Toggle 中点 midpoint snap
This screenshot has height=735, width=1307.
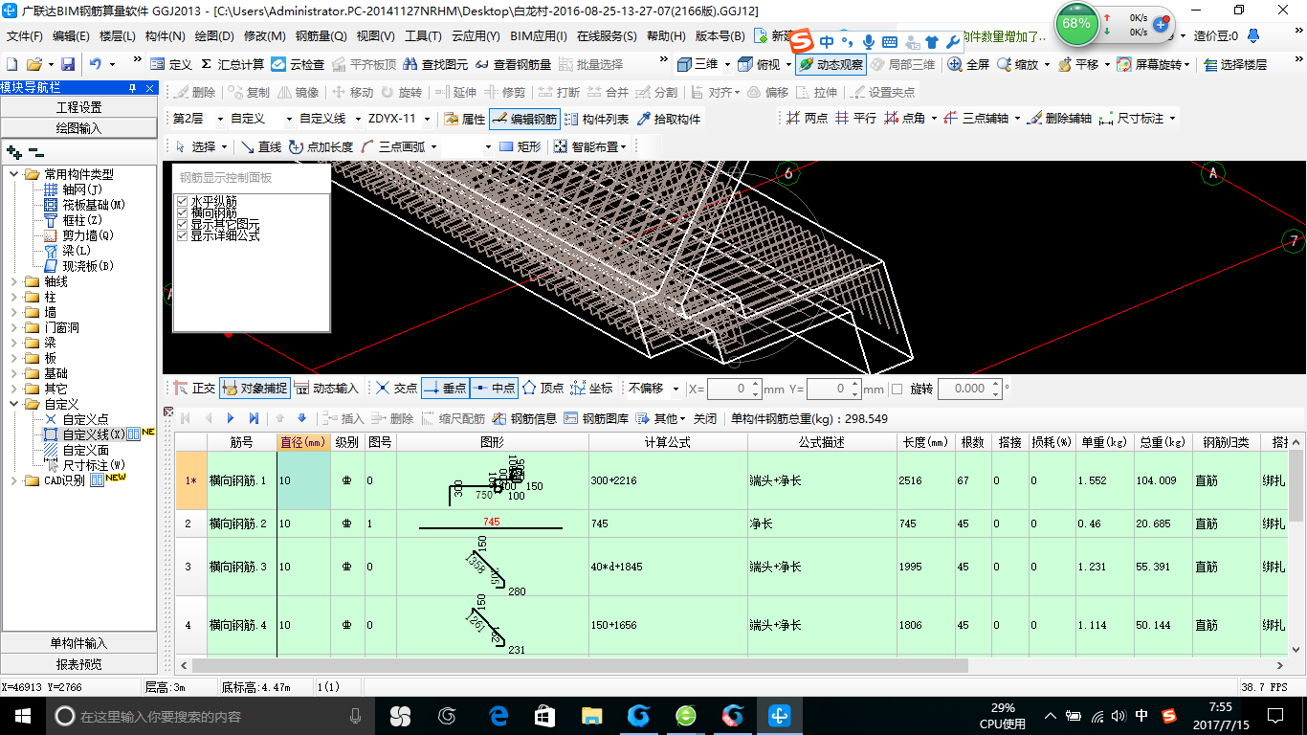click(494, 389)
